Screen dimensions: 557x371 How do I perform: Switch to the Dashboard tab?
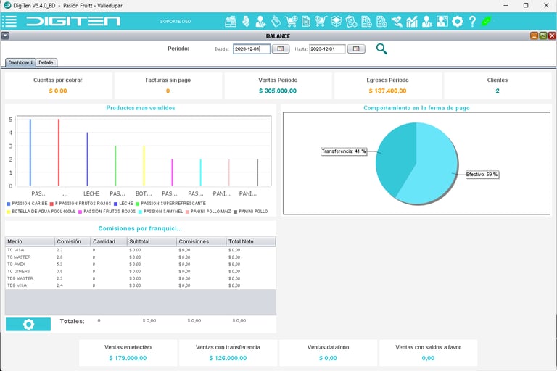coord(20,62)
